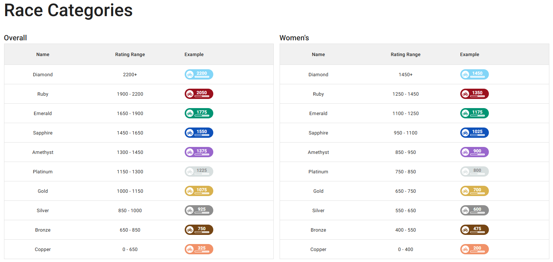Click the Women's Emerald 1100 - 1250 range
This screenshot has width=553, height=262.
pos(405,114)
